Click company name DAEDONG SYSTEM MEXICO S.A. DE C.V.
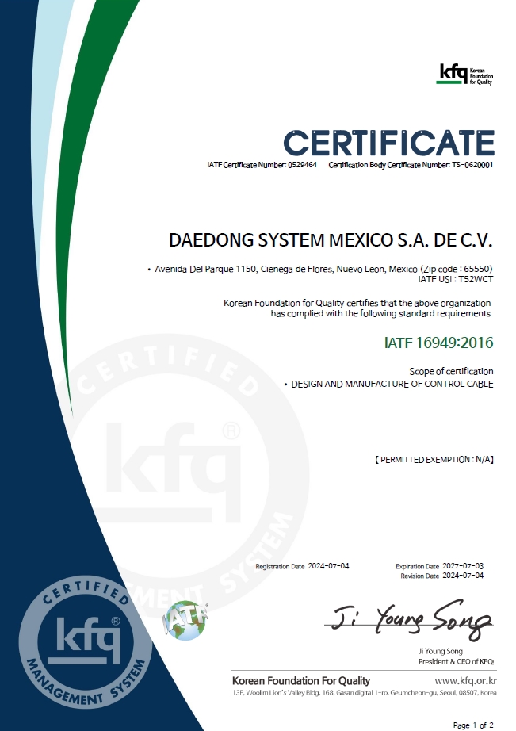The image size is (516, 731). click(331, 240)
